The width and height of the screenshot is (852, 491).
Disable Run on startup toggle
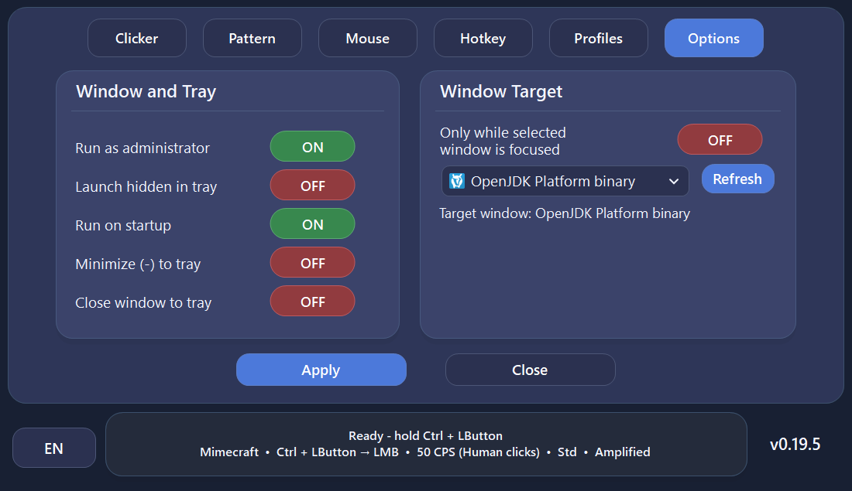312,223
